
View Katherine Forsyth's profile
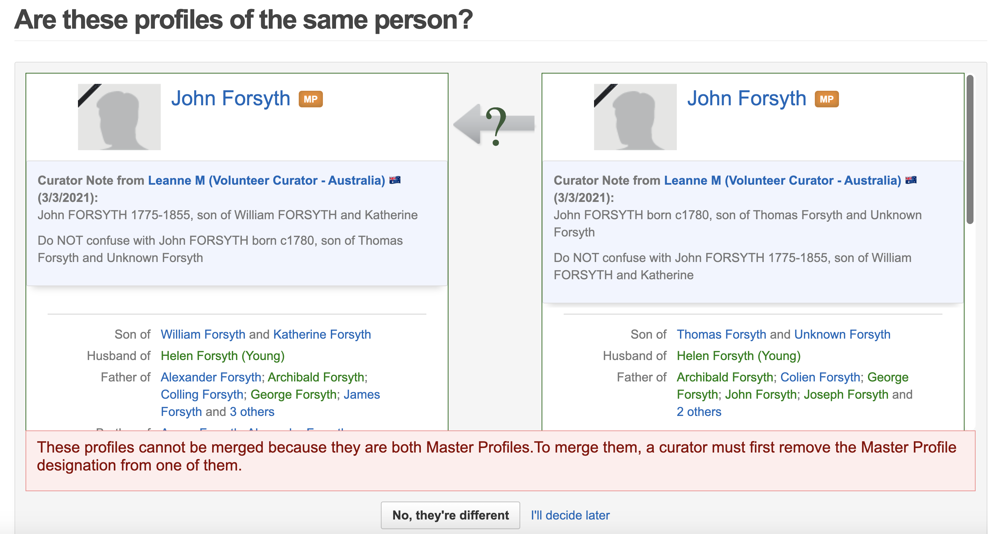coord(322,334)
